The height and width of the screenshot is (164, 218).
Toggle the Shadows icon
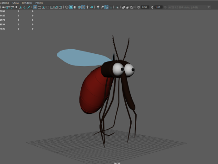92,7
